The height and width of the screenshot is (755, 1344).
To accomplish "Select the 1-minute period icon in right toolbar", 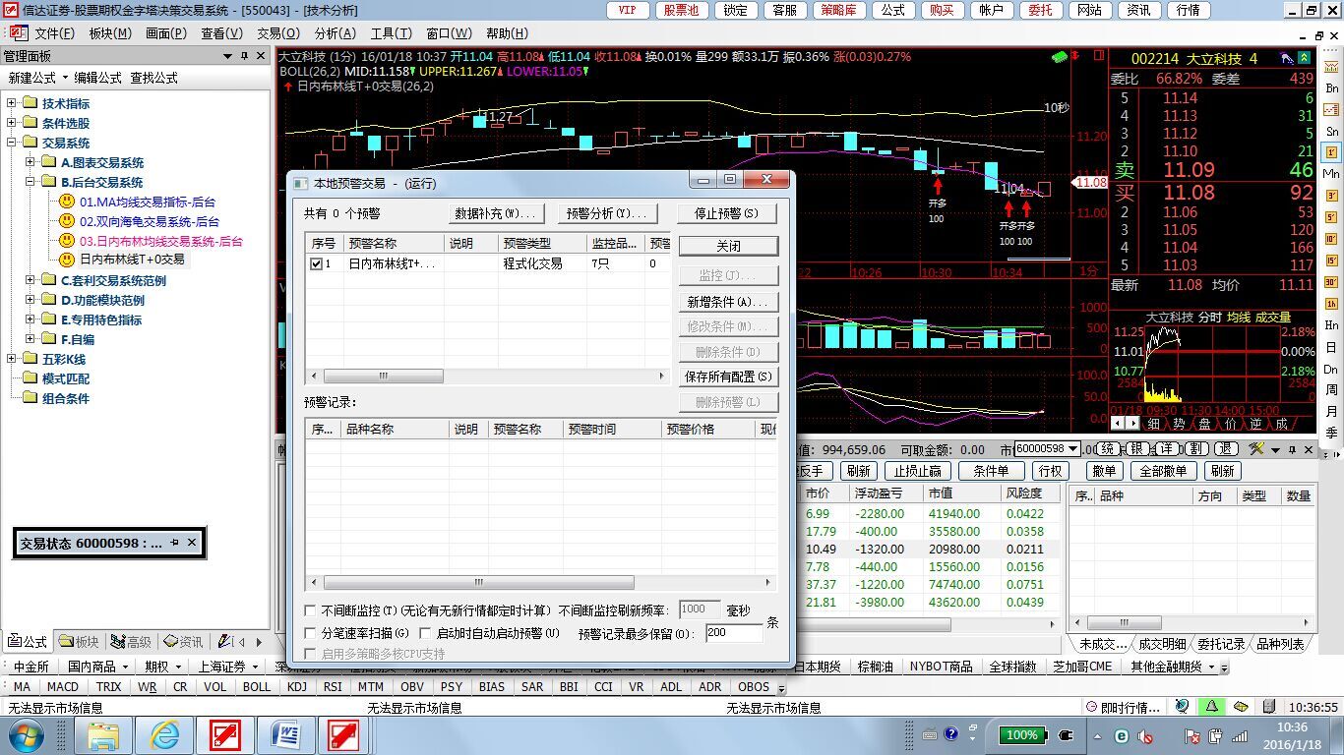I will [x=1331, y=152].
